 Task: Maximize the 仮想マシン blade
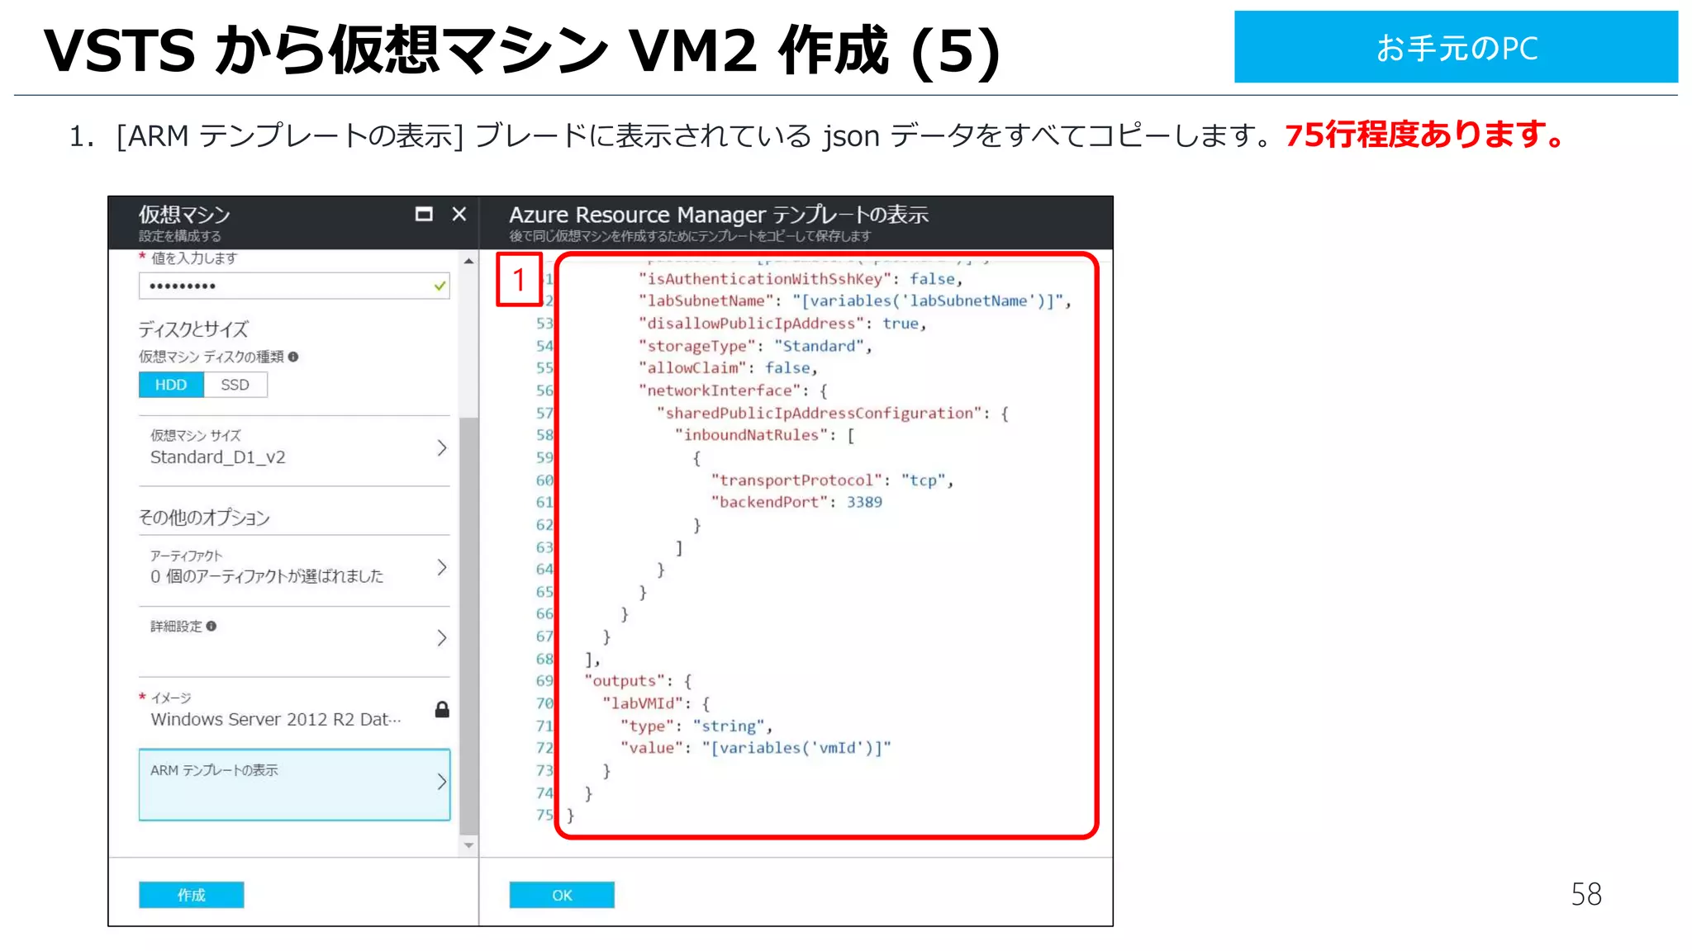(x=424, y=215)
